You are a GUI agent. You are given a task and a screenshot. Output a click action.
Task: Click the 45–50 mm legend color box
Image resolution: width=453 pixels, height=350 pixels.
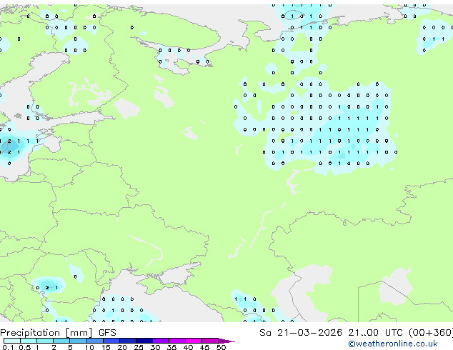click(210, 341)
